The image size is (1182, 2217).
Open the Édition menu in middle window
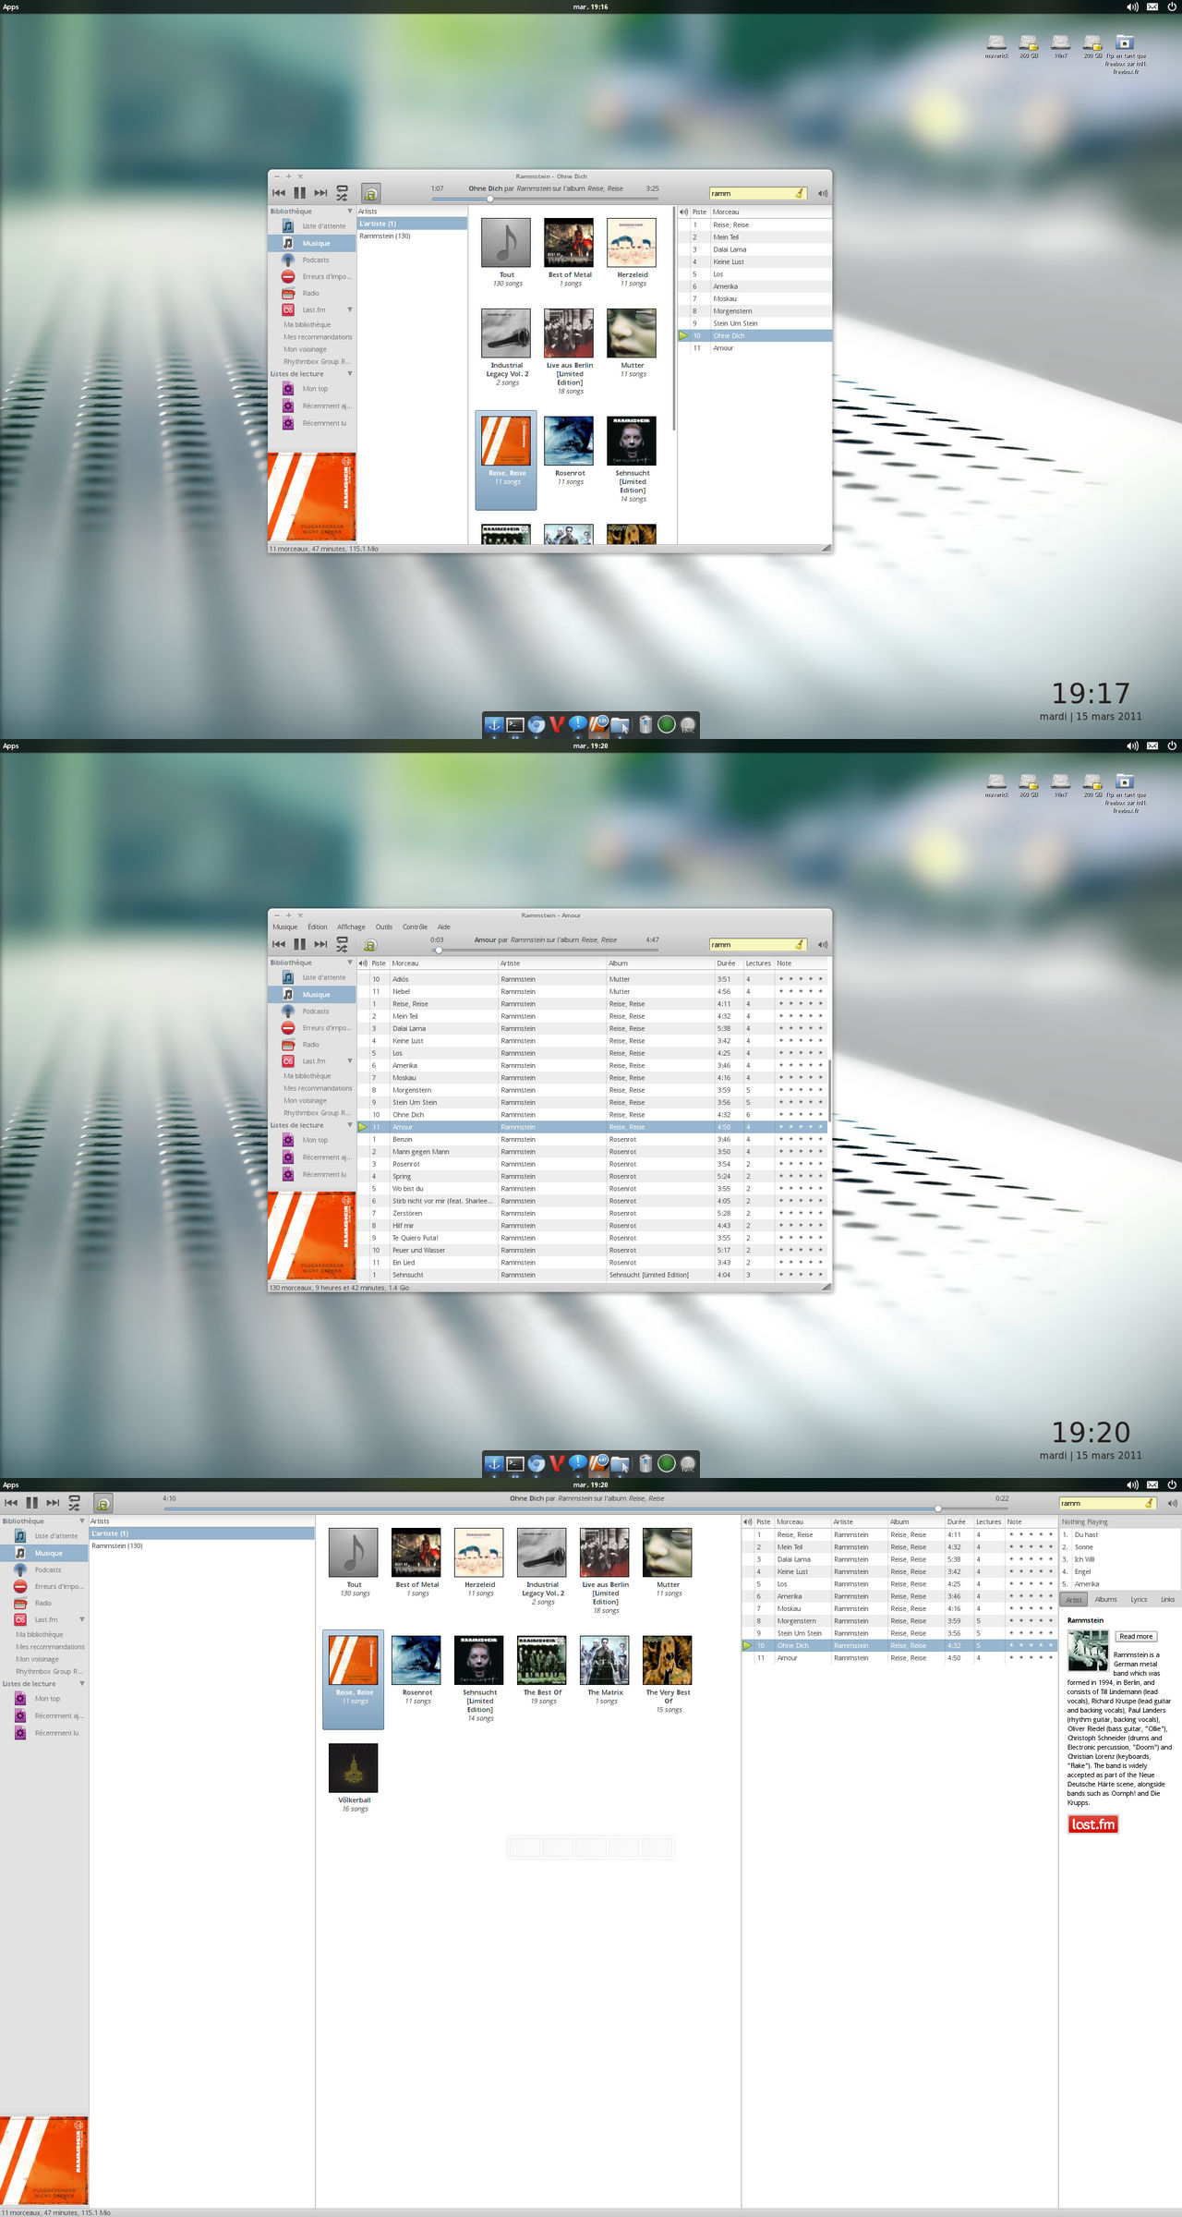tap(318, 927)
